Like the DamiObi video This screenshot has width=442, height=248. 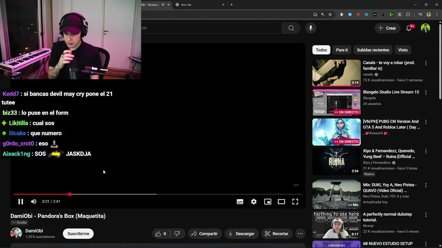tap(161, 234)
